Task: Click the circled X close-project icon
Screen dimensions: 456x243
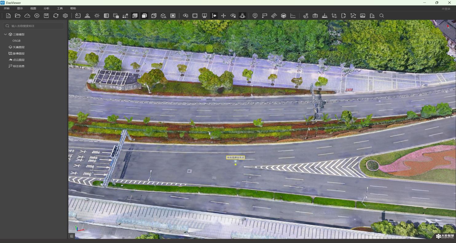Action: pos(37,16)
